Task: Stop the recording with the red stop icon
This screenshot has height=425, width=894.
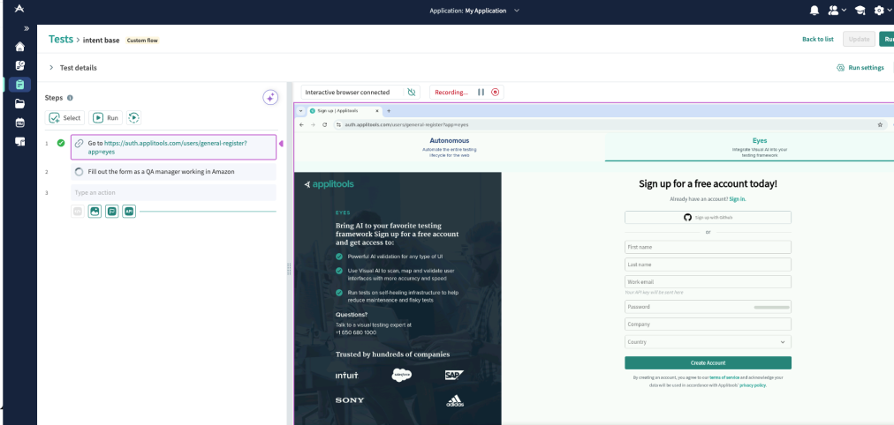Action: 495,92
